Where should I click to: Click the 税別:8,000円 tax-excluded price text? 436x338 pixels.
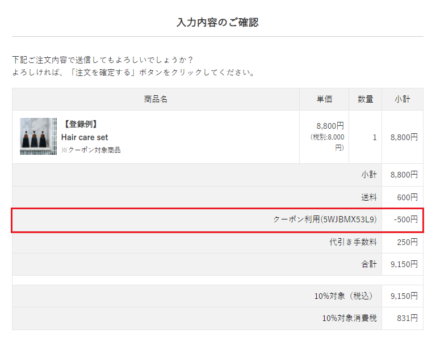click(328, 142)
